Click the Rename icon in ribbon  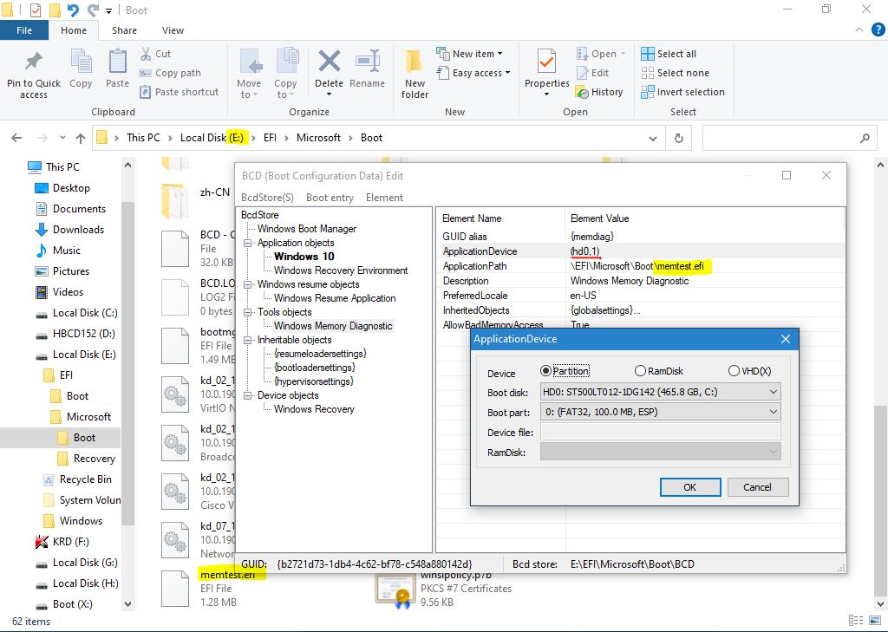pos(367,64)
